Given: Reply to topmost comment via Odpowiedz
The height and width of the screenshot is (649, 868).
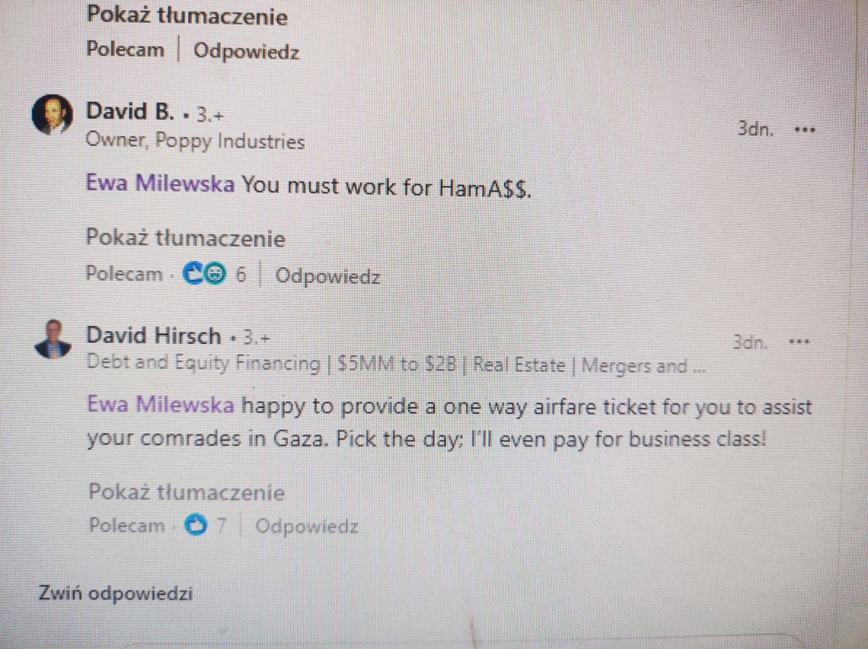Looking at the screenshot, I should [246, 52].
